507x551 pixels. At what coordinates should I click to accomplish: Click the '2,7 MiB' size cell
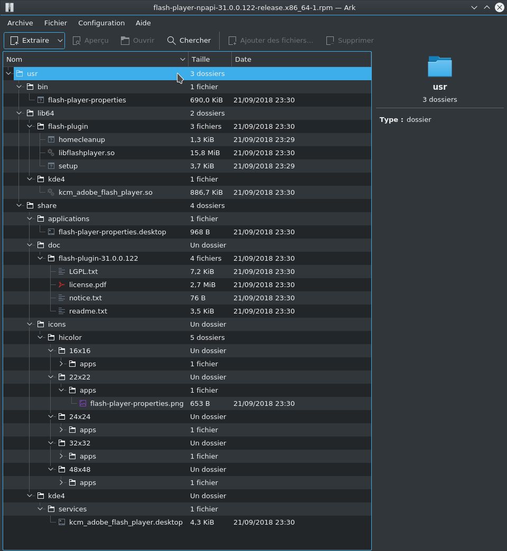click(203, 284)
